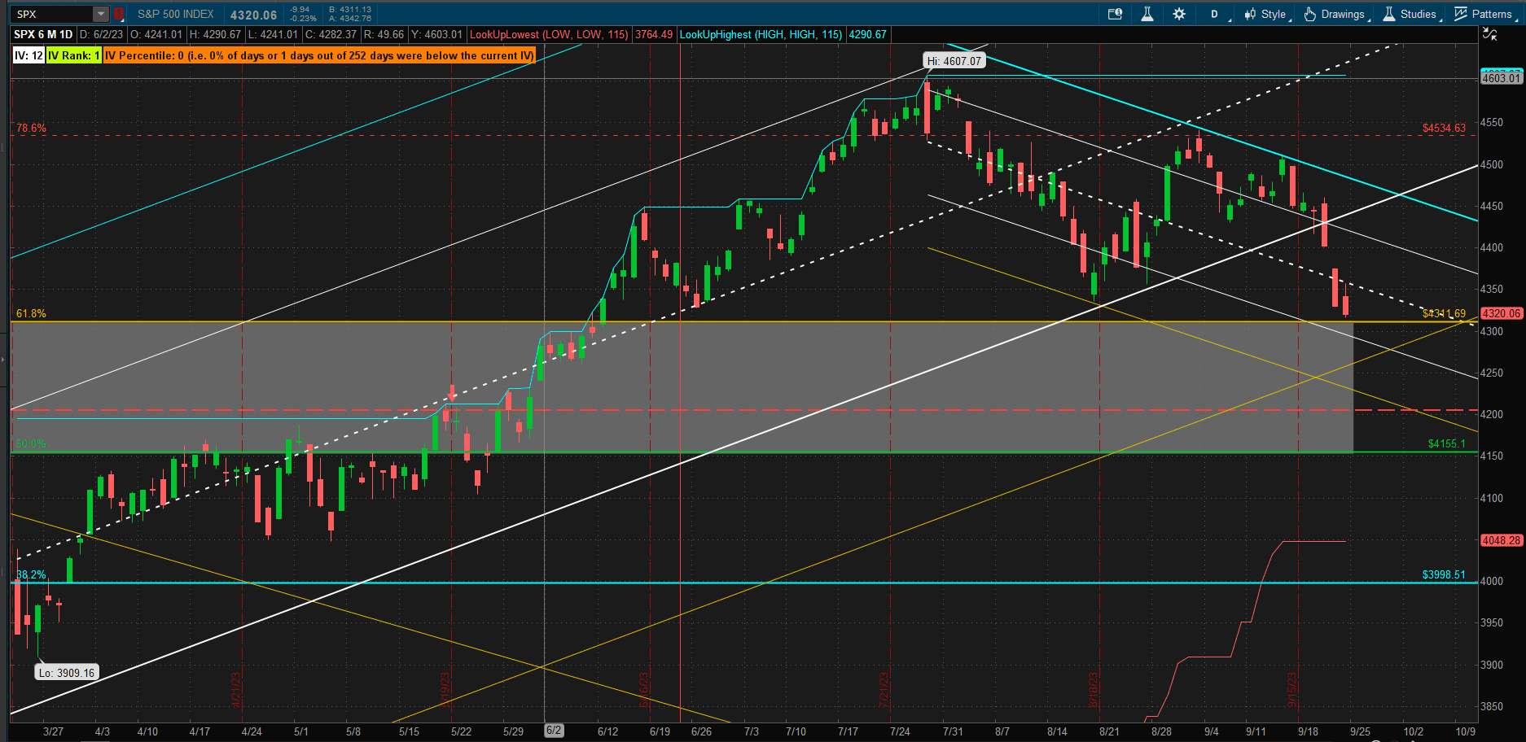Open the Style menu
The width and height of the screenshot is (1526, 742).
point(1267,14)
